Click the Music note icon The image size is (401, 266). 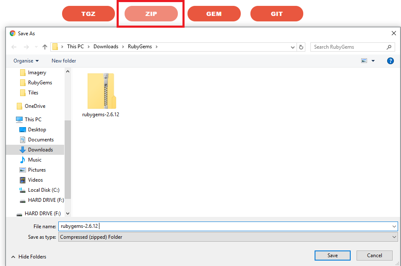pyautogui.click(x=23, y=160)
